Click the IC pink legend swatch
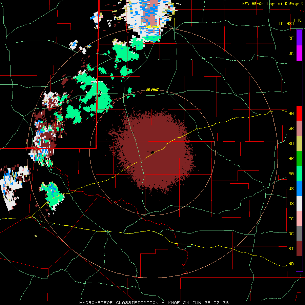This screenshot has width=305, height=305. pyautogui.click(x=299, y=219)
